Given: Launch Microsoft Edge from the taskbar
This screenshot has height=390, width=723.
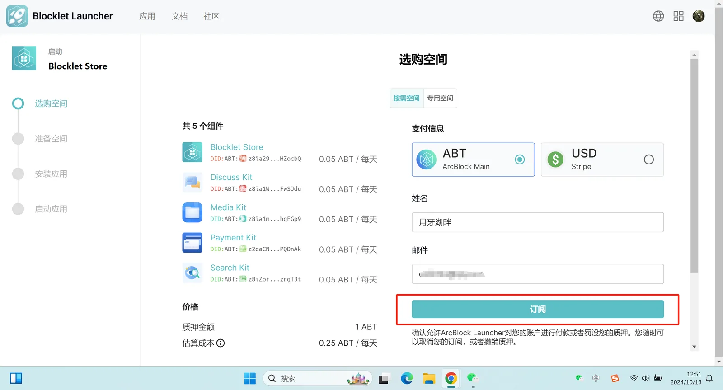Looking at the screenshot, I should click(x=407, y=378).
